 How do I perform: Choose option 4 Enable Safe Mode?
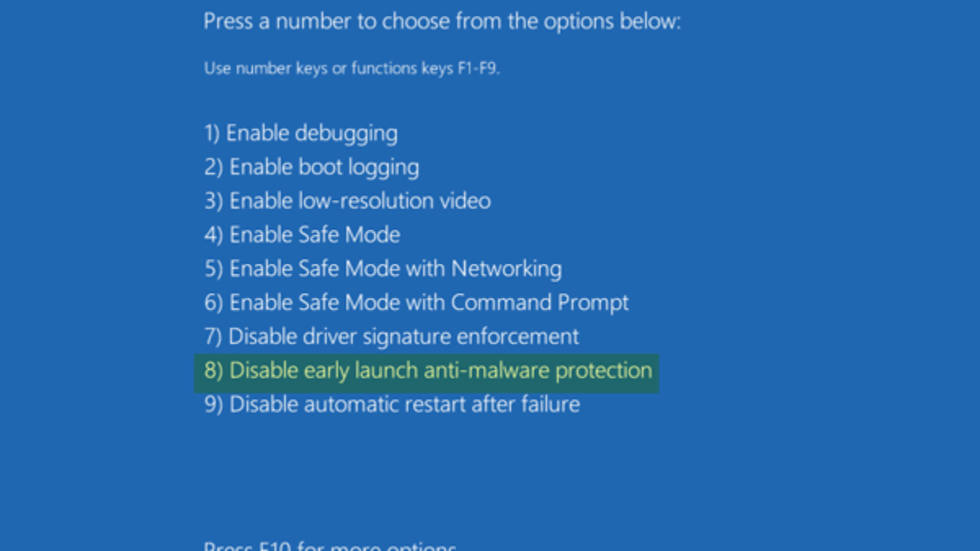pos(302,235)
